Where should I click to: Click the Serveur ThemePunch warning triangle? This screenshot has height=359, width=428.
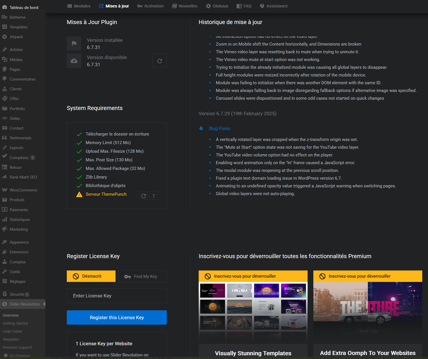point(79,195)
